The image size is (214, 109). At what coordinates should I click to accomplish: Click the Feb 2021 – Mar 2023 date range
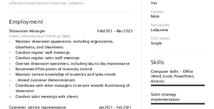coord(115,31)
